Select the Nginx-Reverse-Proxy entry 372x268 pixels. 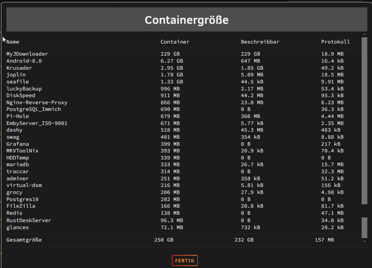coord(37,102)
